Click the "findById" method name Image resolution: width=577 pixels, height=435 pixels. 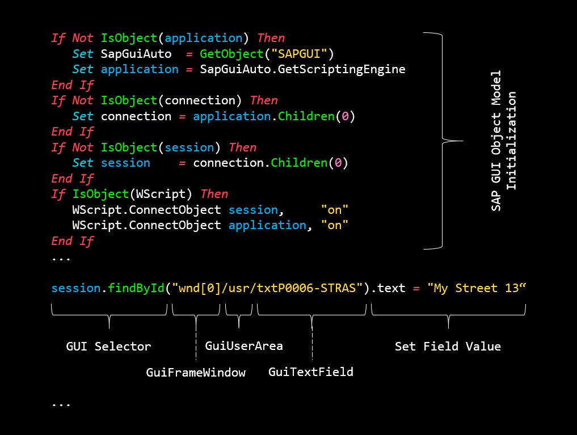[136, 288]
